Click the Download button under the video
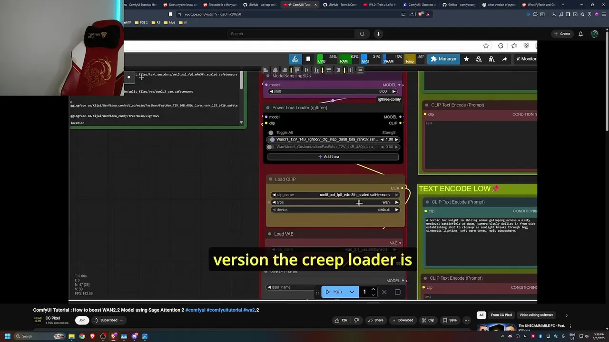 (x=403, y=320)
